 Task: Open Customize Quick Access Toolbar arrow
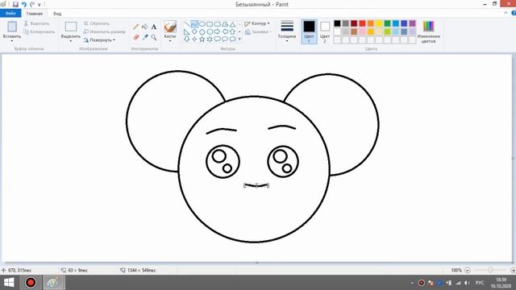pos(40,5)
